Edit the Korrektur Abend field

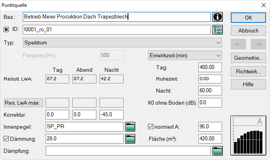pos(84,115)
